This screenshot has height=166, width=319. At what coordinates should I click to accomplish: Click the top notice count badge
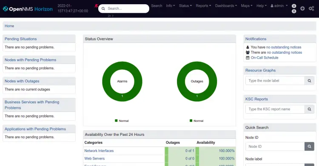point(294,6)
